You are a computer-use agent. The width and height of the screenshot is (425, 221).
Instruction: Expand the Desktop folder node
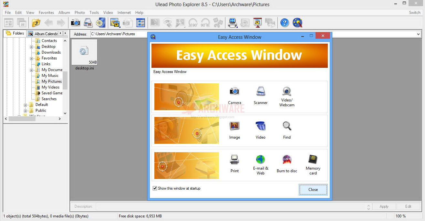pos(32,47)
